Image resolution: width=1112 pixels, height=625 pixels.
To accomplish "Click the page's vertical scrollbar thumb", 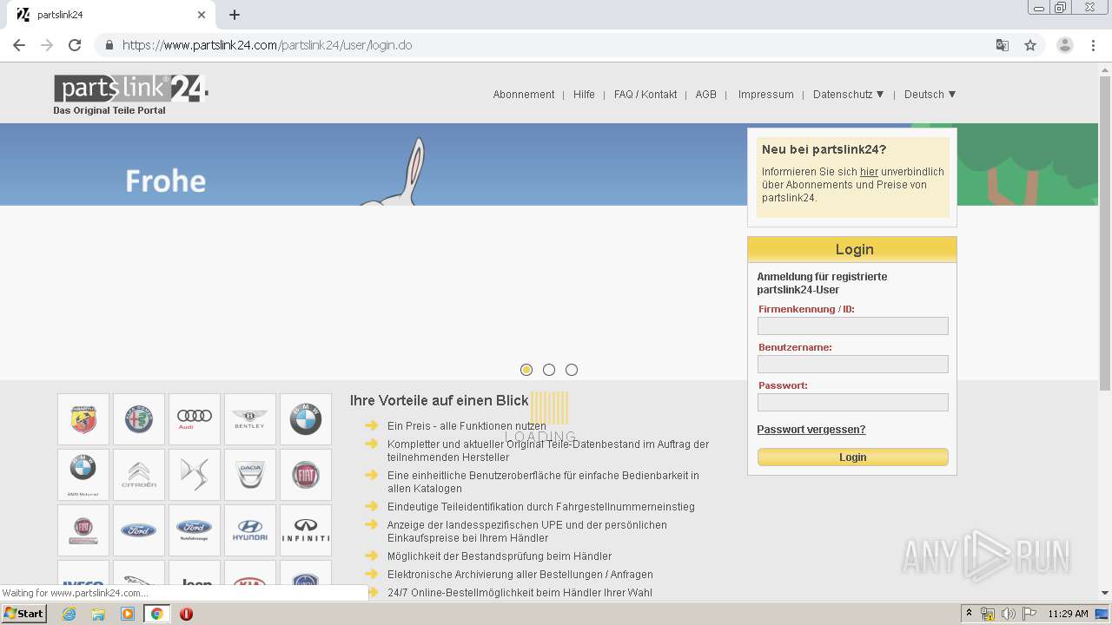I will coord(1105,233).
